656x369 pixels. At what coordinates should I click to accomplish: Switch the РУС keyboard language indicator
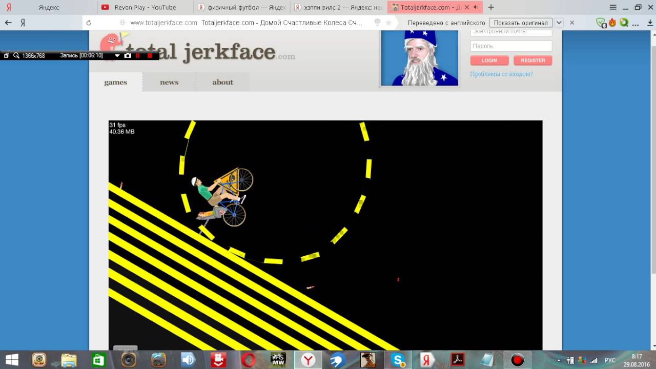pyautogui.click(x=610, y=360)
